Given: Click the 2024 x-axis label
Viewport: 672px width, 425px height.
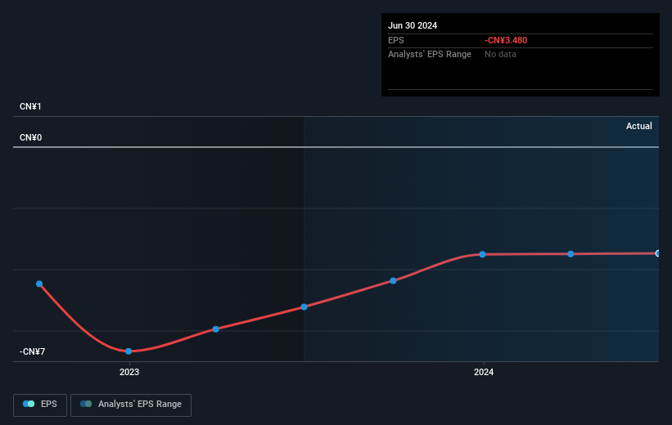Looking at the screenshot, I should (484, 373).
